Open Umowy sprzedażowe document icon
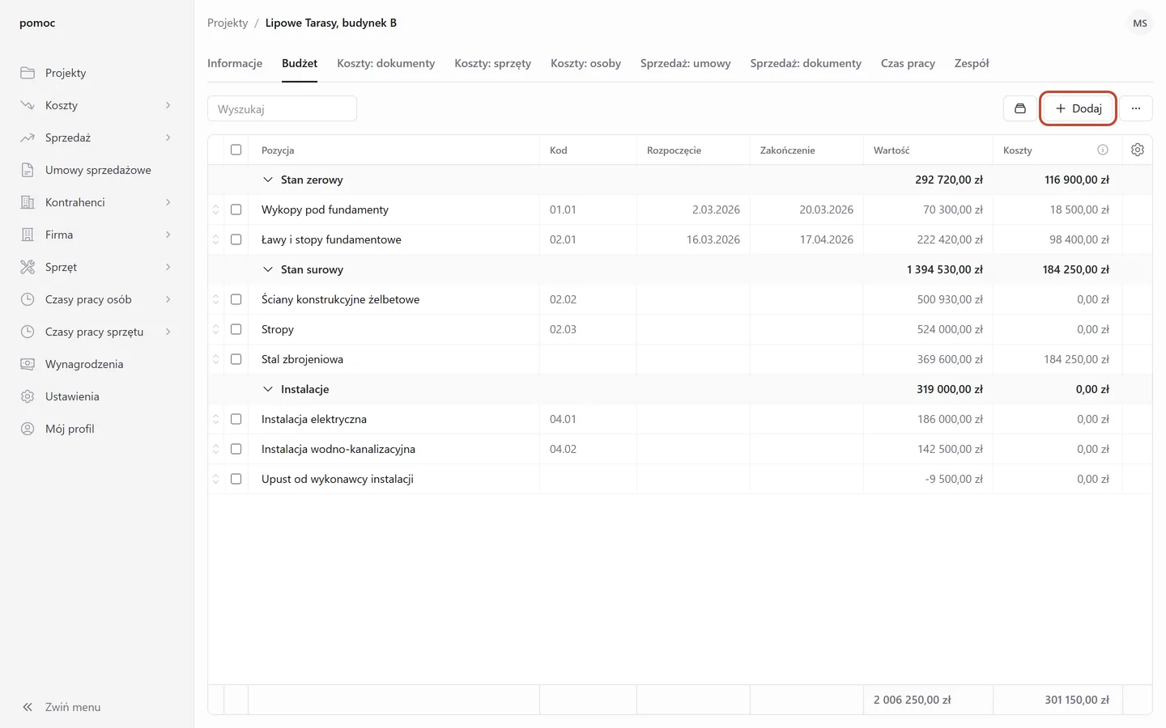 tap(28, 170)
